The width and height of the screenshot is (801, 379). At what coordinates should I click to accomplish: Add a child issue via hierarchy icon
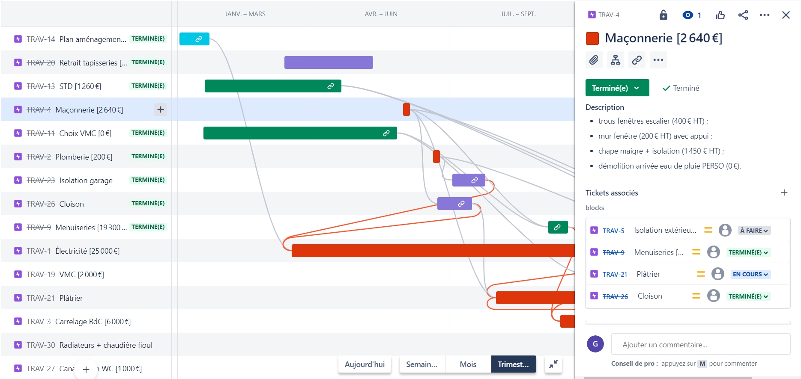(x=616, y=60)
